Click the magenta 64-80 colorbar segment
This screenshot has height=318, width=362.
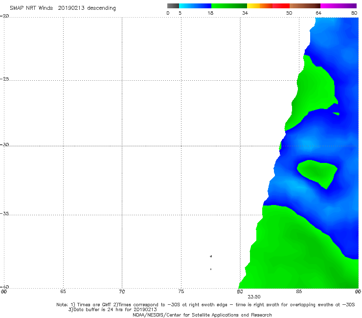click(339, 6)
